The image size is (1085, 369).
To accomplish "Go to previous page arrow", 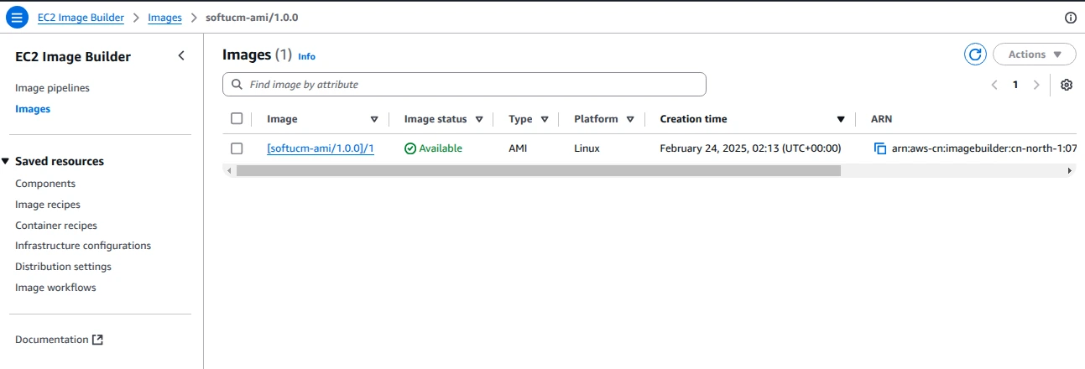I will pyautogui.click(x=994, y=85).
